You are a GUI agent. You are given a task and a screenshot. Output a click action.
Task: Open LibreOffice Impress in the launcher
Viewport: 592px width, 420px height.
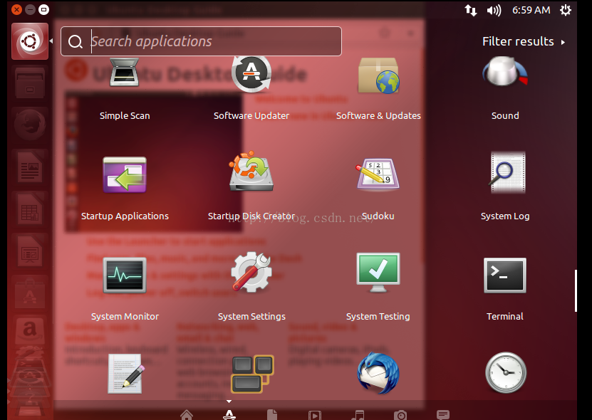click(x=30, y=251)
